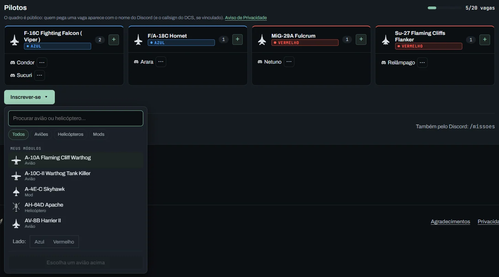The width and height of the screenshot is (499, 277).
Task: Click the F/A-18C Hornet aircraft icon
Action: (x=138, y=40)
